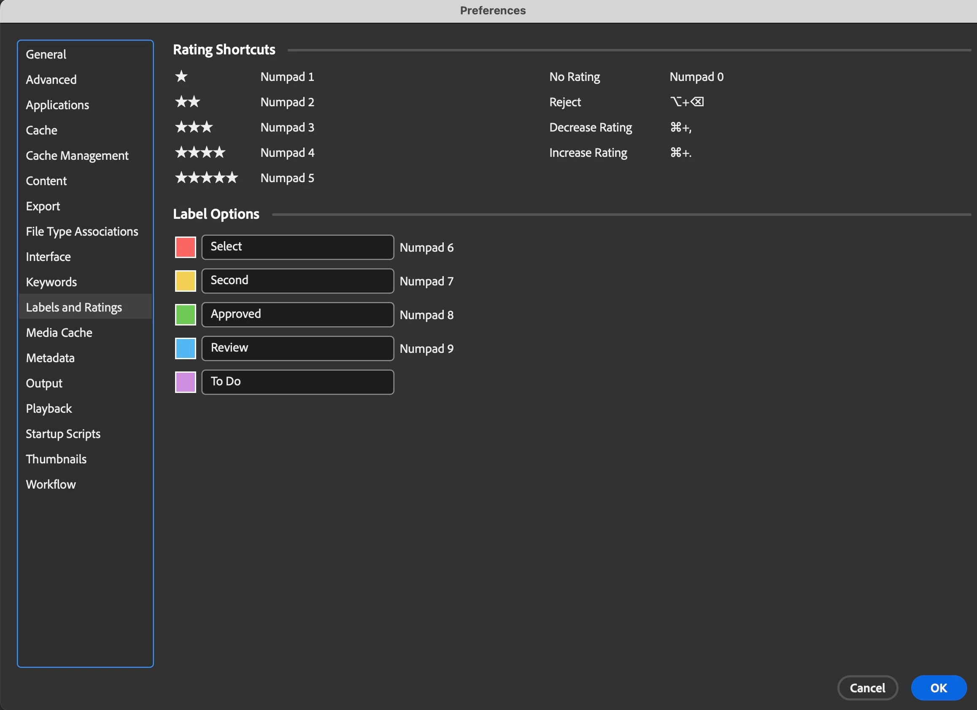Click the single star rating icon
The height and width of the screenshot is (710, 977).
[x=181, y=77]
